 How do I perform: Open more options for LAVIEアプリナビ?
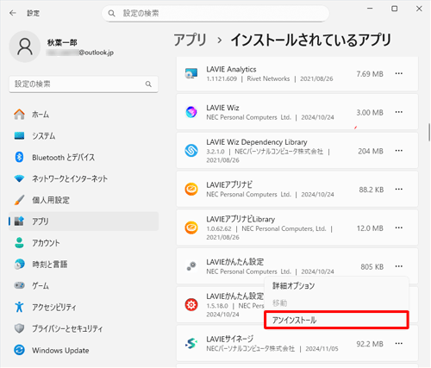[x=399, y=189]
